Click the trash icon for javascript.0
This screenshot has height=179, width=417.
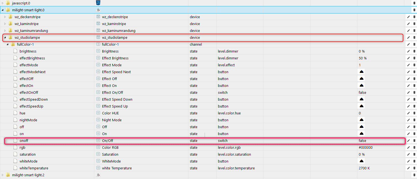pos(414,3)
